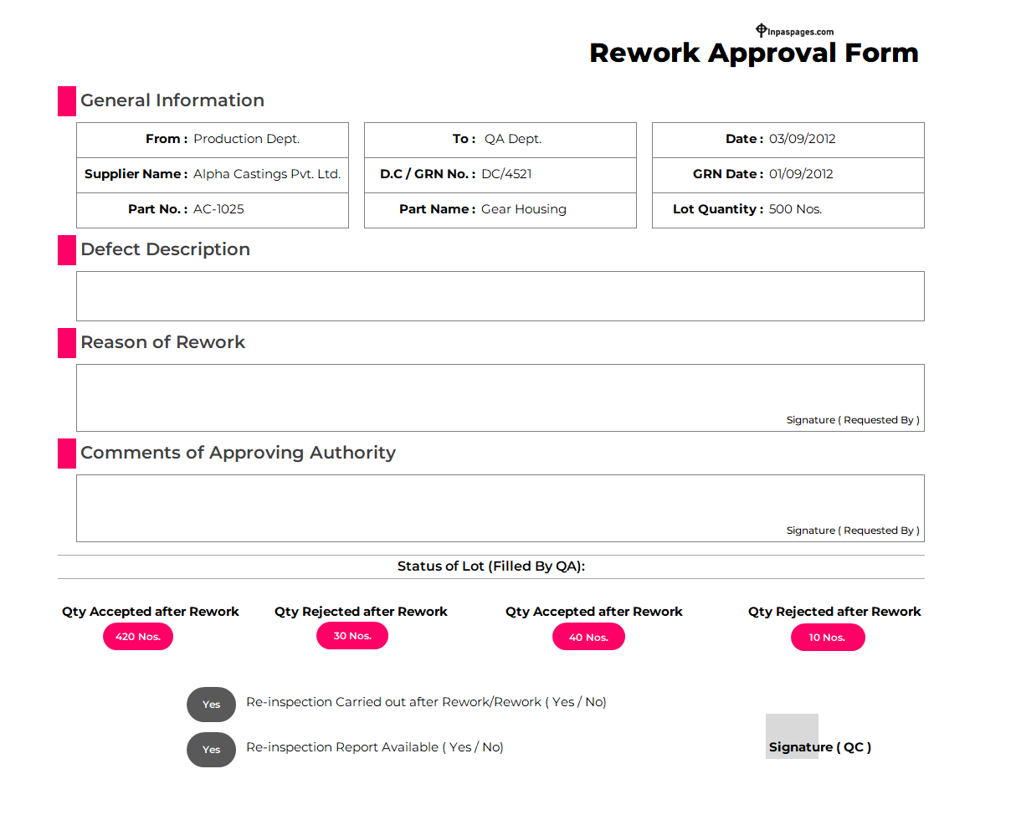Click the Part Name Gear Housing field

pyautogui.click(x=523, y=210)
